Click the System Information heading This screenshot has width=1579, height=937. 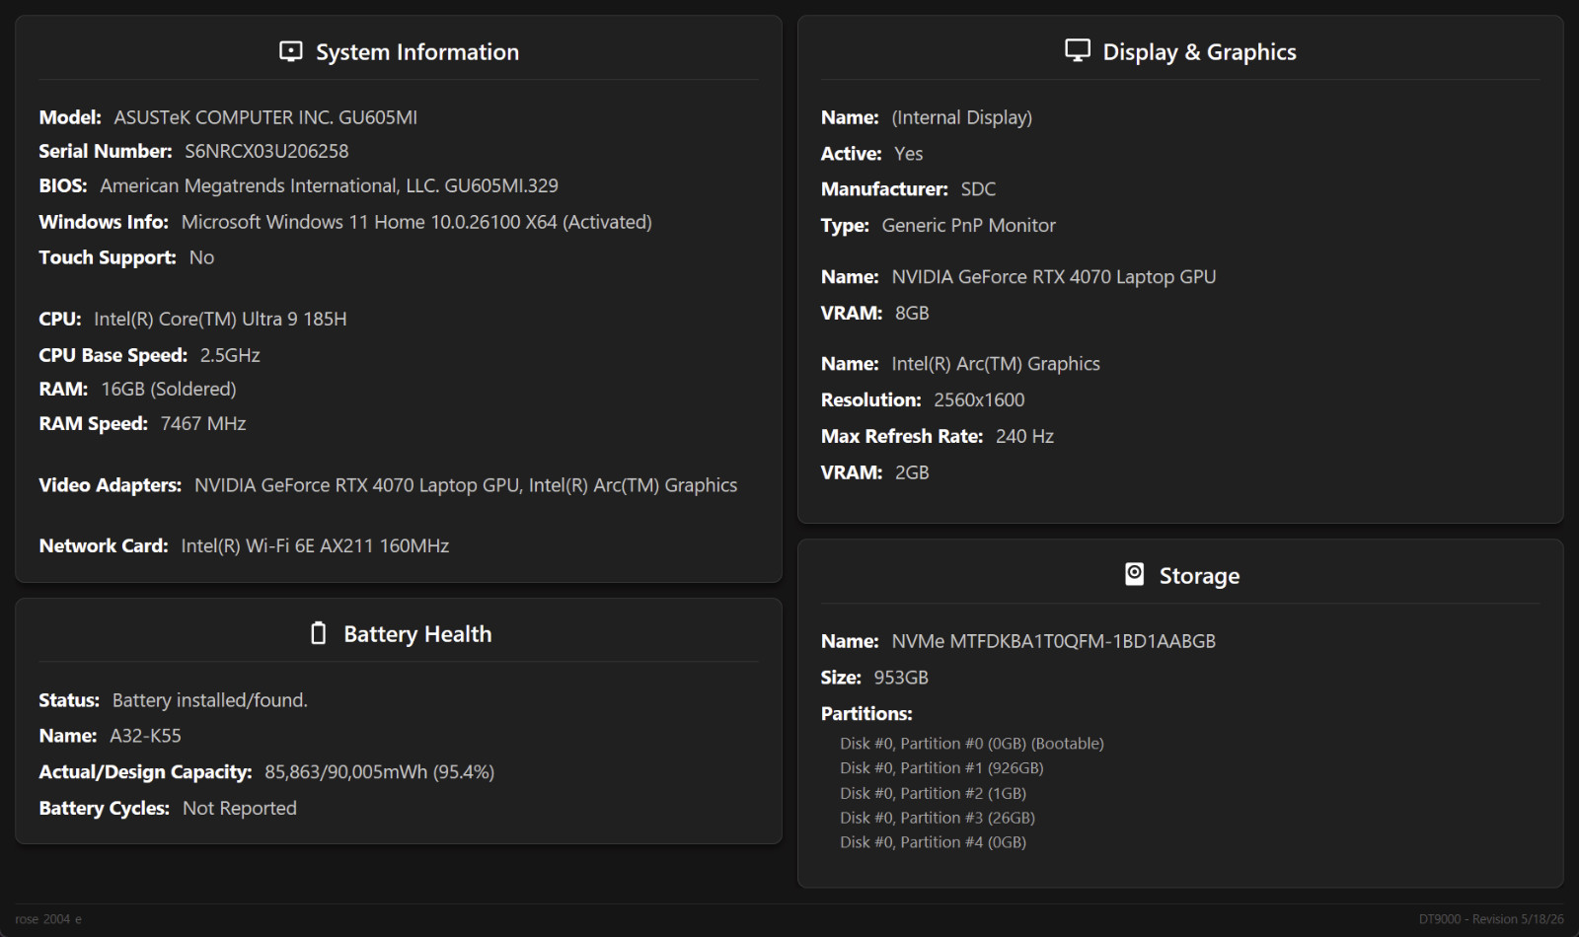(x=416, y=52)
